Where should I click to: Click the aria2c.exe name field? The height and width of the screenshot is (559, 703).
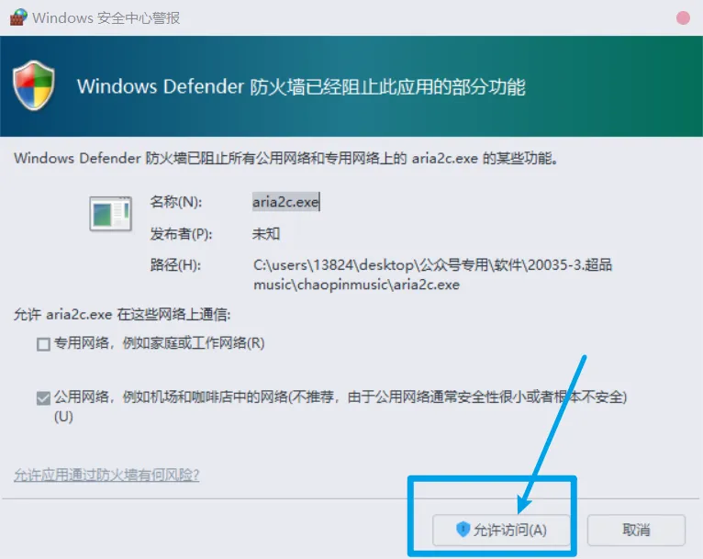[x=286, y=202]
